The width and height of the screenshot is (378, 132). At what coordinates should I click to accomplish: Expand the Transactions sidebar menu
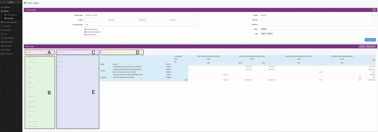[7, 30]
